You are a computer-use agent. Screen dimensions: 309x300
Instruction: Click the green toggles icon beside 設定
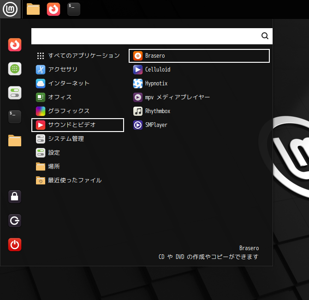[41, 153]
